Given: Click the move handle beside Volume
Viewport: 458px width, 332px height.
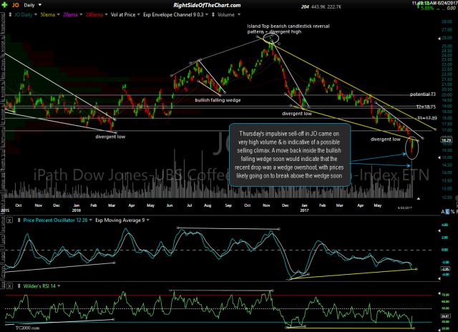Looking at the screenshot, I should point(213,14).
